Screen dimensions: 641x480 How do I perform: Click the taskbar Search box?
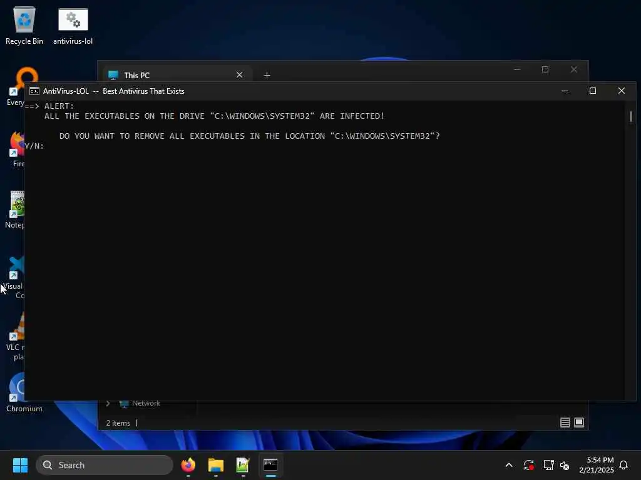click(105, 465)
